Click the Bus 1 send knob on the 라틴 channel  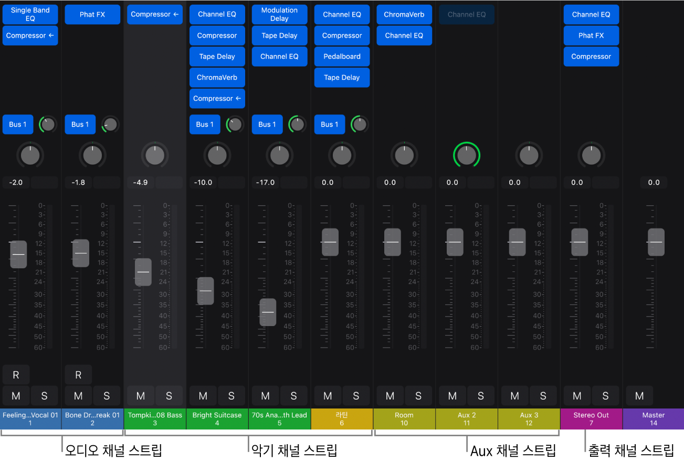(360, 124)
